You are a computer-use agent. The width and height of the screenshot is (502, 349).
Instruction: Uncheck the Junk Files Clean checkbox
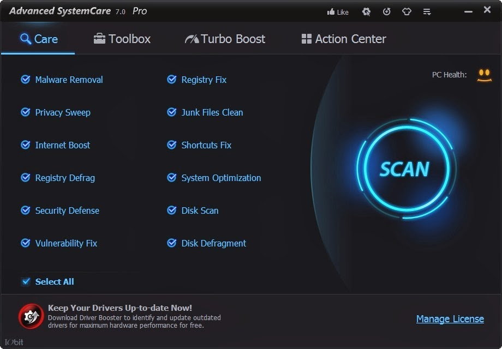tap(172, 112)
